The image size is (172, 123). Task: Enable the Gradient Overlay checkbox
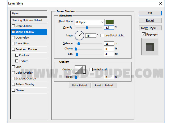tap(13, 79)
